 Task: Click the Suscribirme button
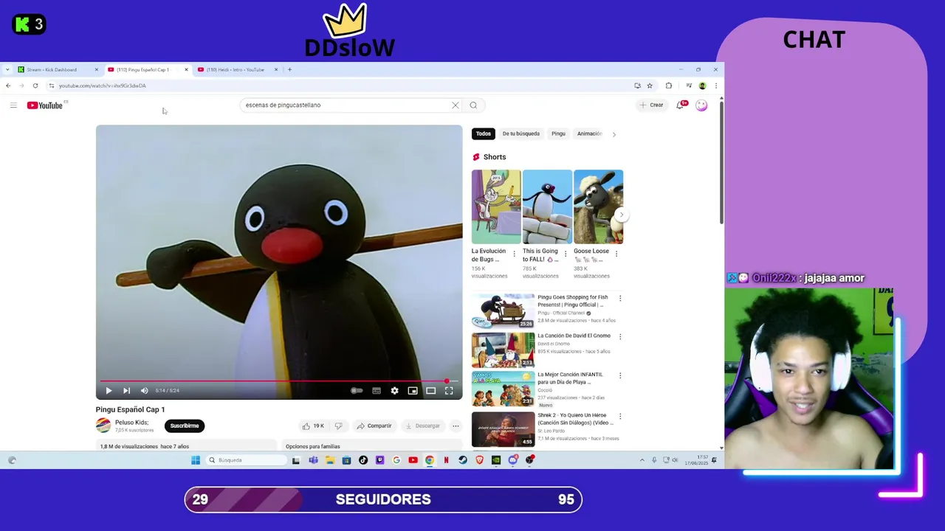coord(185,426)
